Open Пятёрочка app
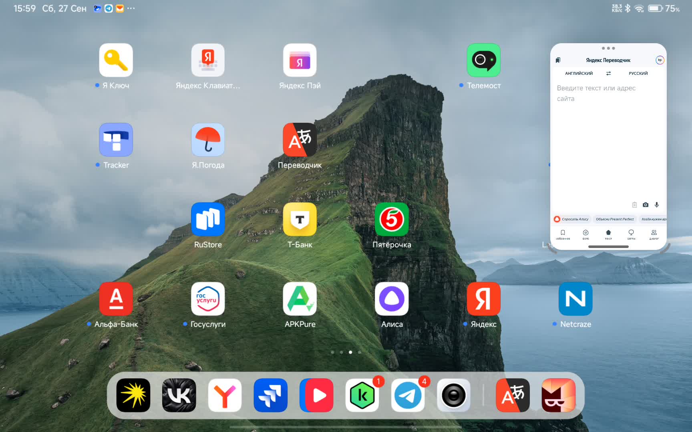Image resolution: width=692 pixels, height=432 pixels. click(392, 219)
